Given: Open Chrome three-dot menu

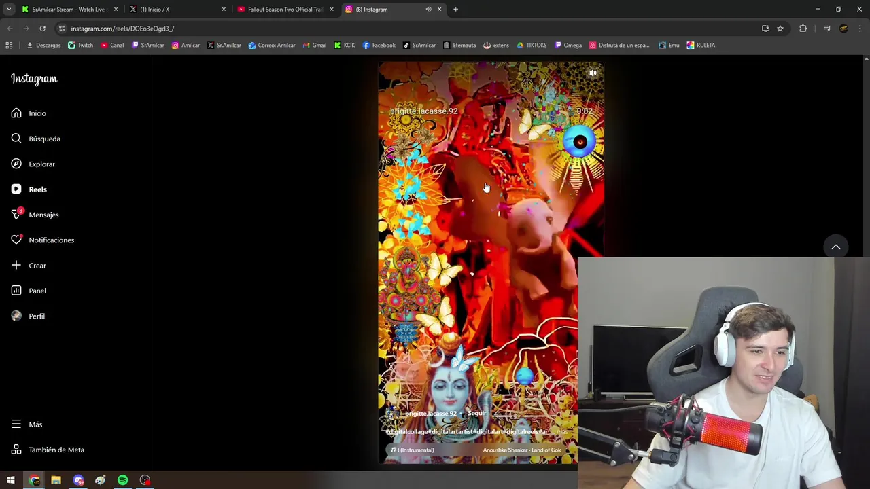Looking at the screenshot, I should coord(860,29).
